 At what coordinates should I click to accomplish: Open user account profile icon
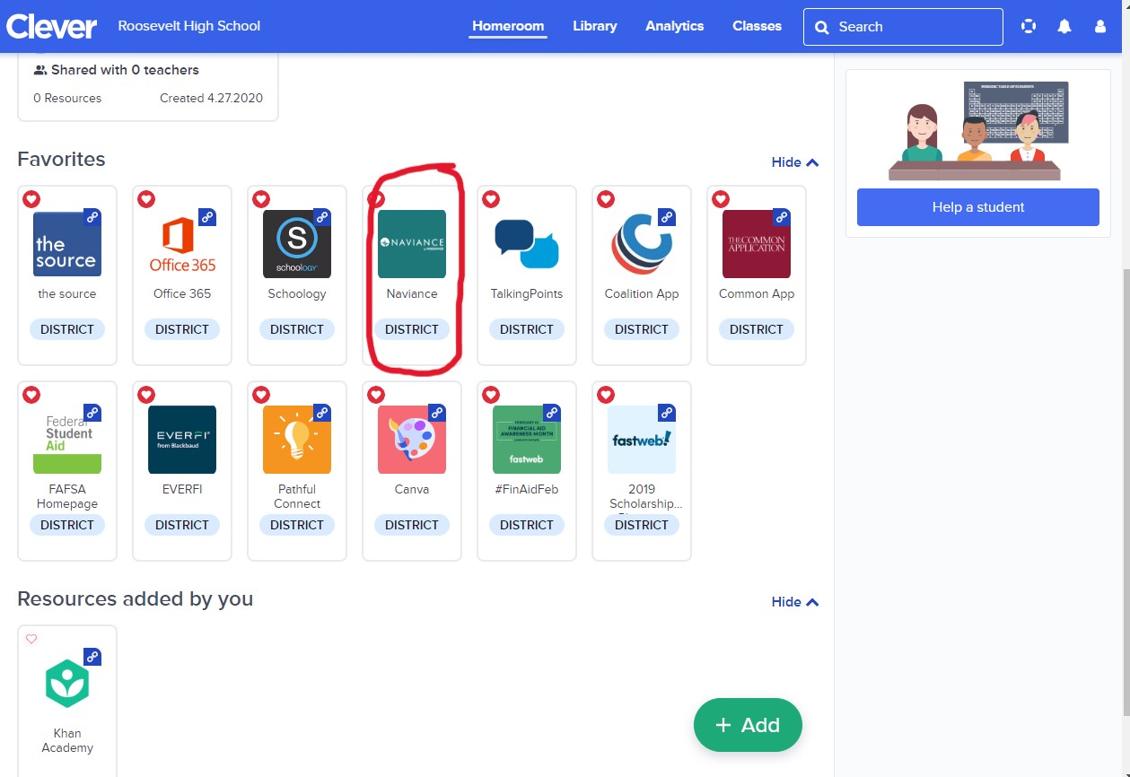[x=1100, y=27]
